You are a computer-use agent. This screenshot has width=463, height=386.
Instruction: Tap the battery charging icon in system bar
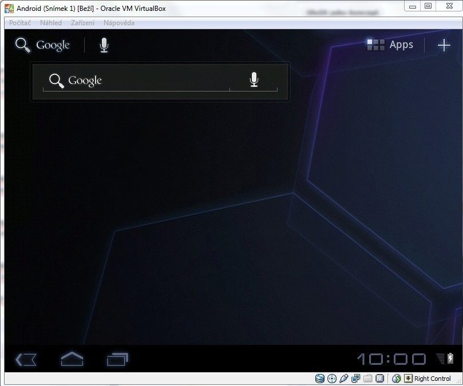450,358
